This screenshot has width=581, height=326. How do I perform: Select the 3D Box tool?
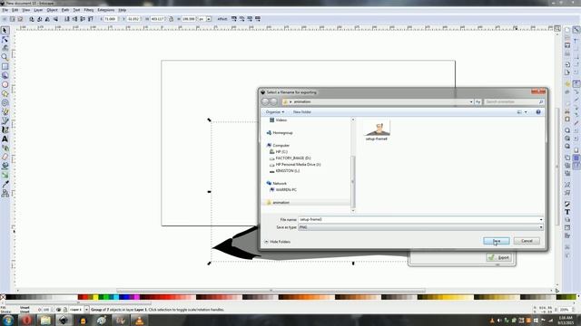5,75
